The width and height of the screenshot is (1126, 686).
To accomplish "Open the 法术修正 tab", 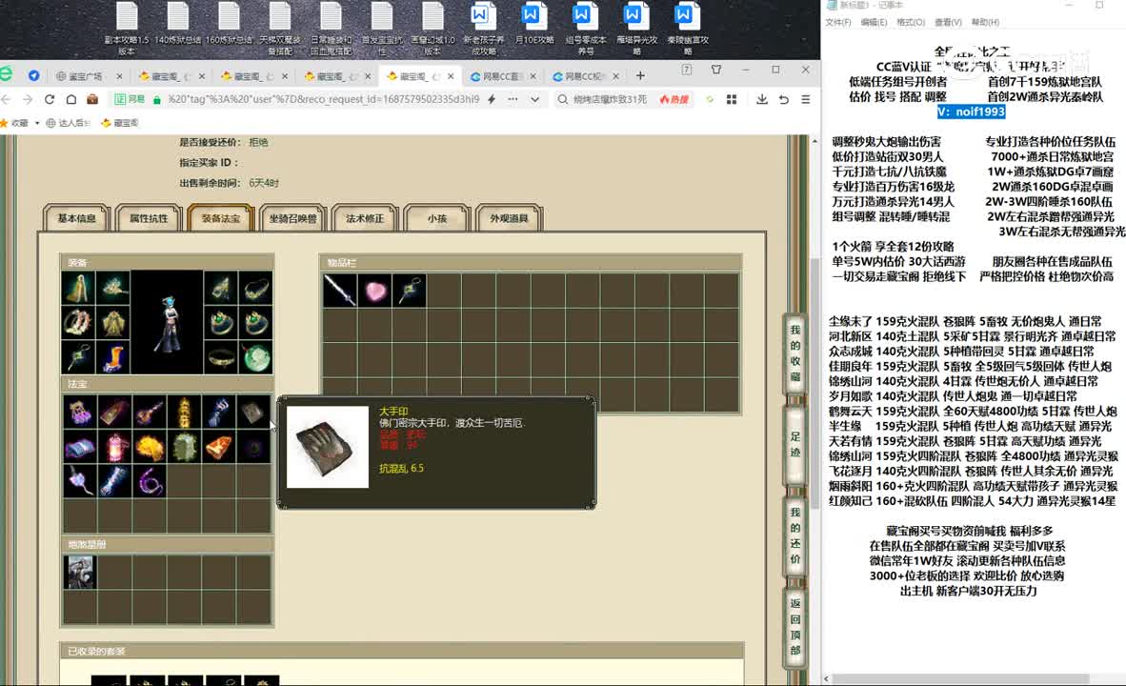I will point(365,218).
